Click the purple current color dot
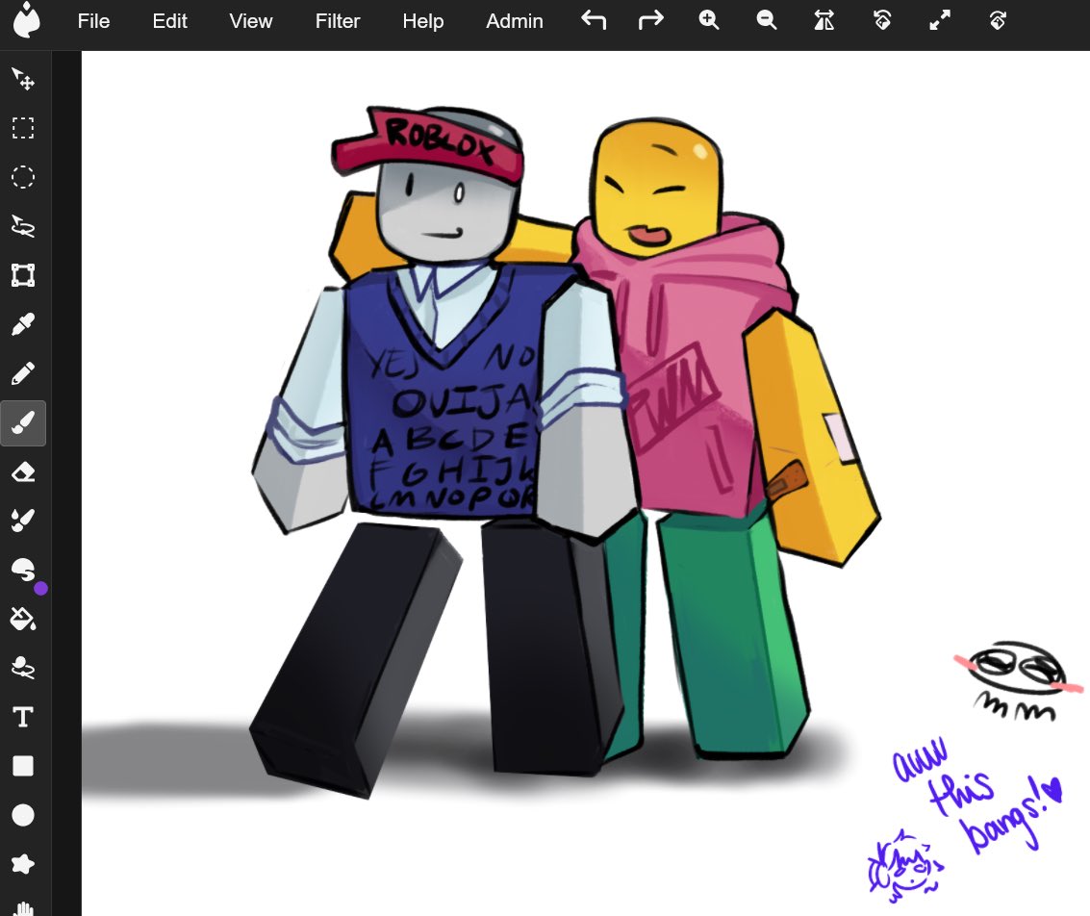Image resolution: width=1090 pixels, height=916 pixels. click(41, 589)
